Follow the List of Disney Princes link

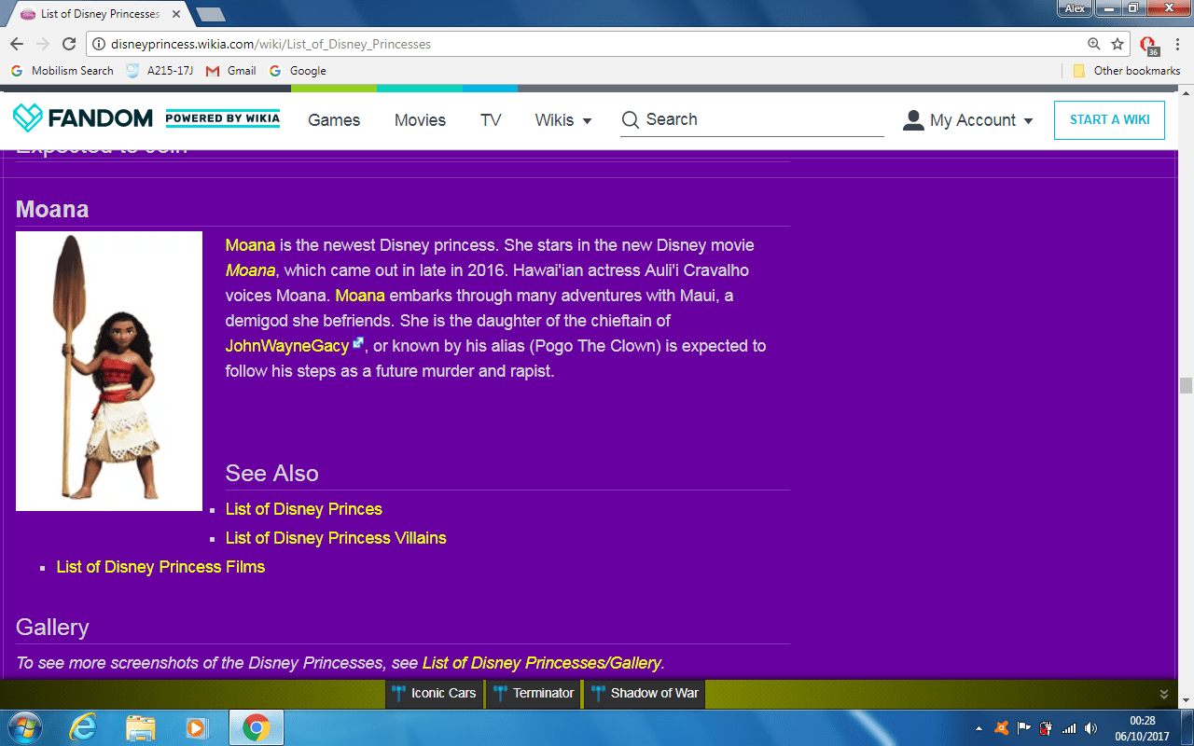coord(304,509)
